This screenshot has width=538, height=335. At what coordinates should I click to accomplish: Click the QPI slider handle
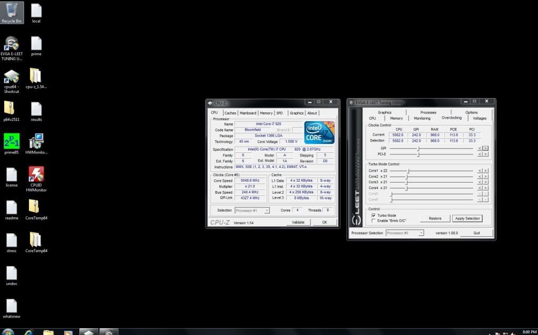click(418, 148)
